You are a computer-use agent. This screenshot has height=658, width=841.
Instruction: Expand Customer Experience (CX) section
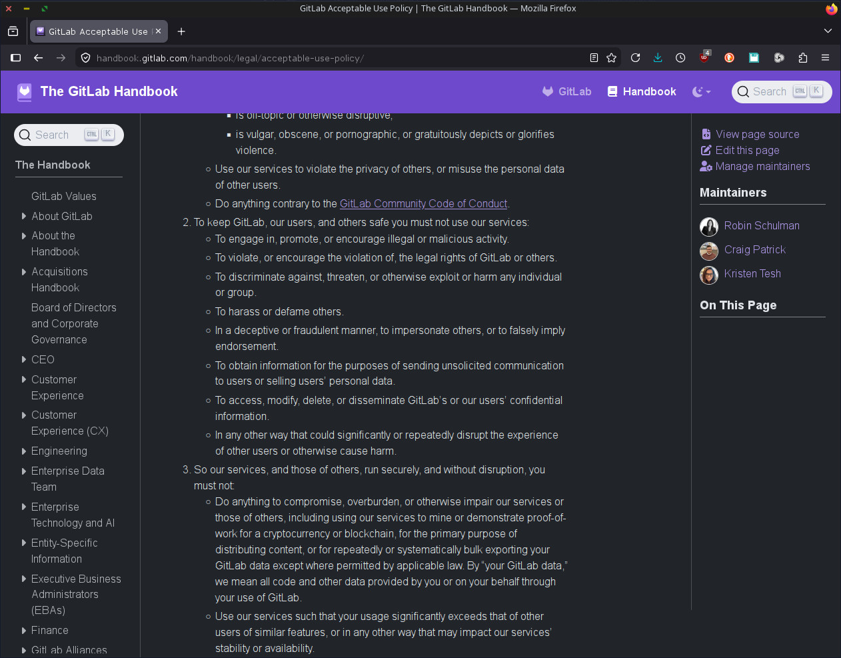click(x=24, y=415)
